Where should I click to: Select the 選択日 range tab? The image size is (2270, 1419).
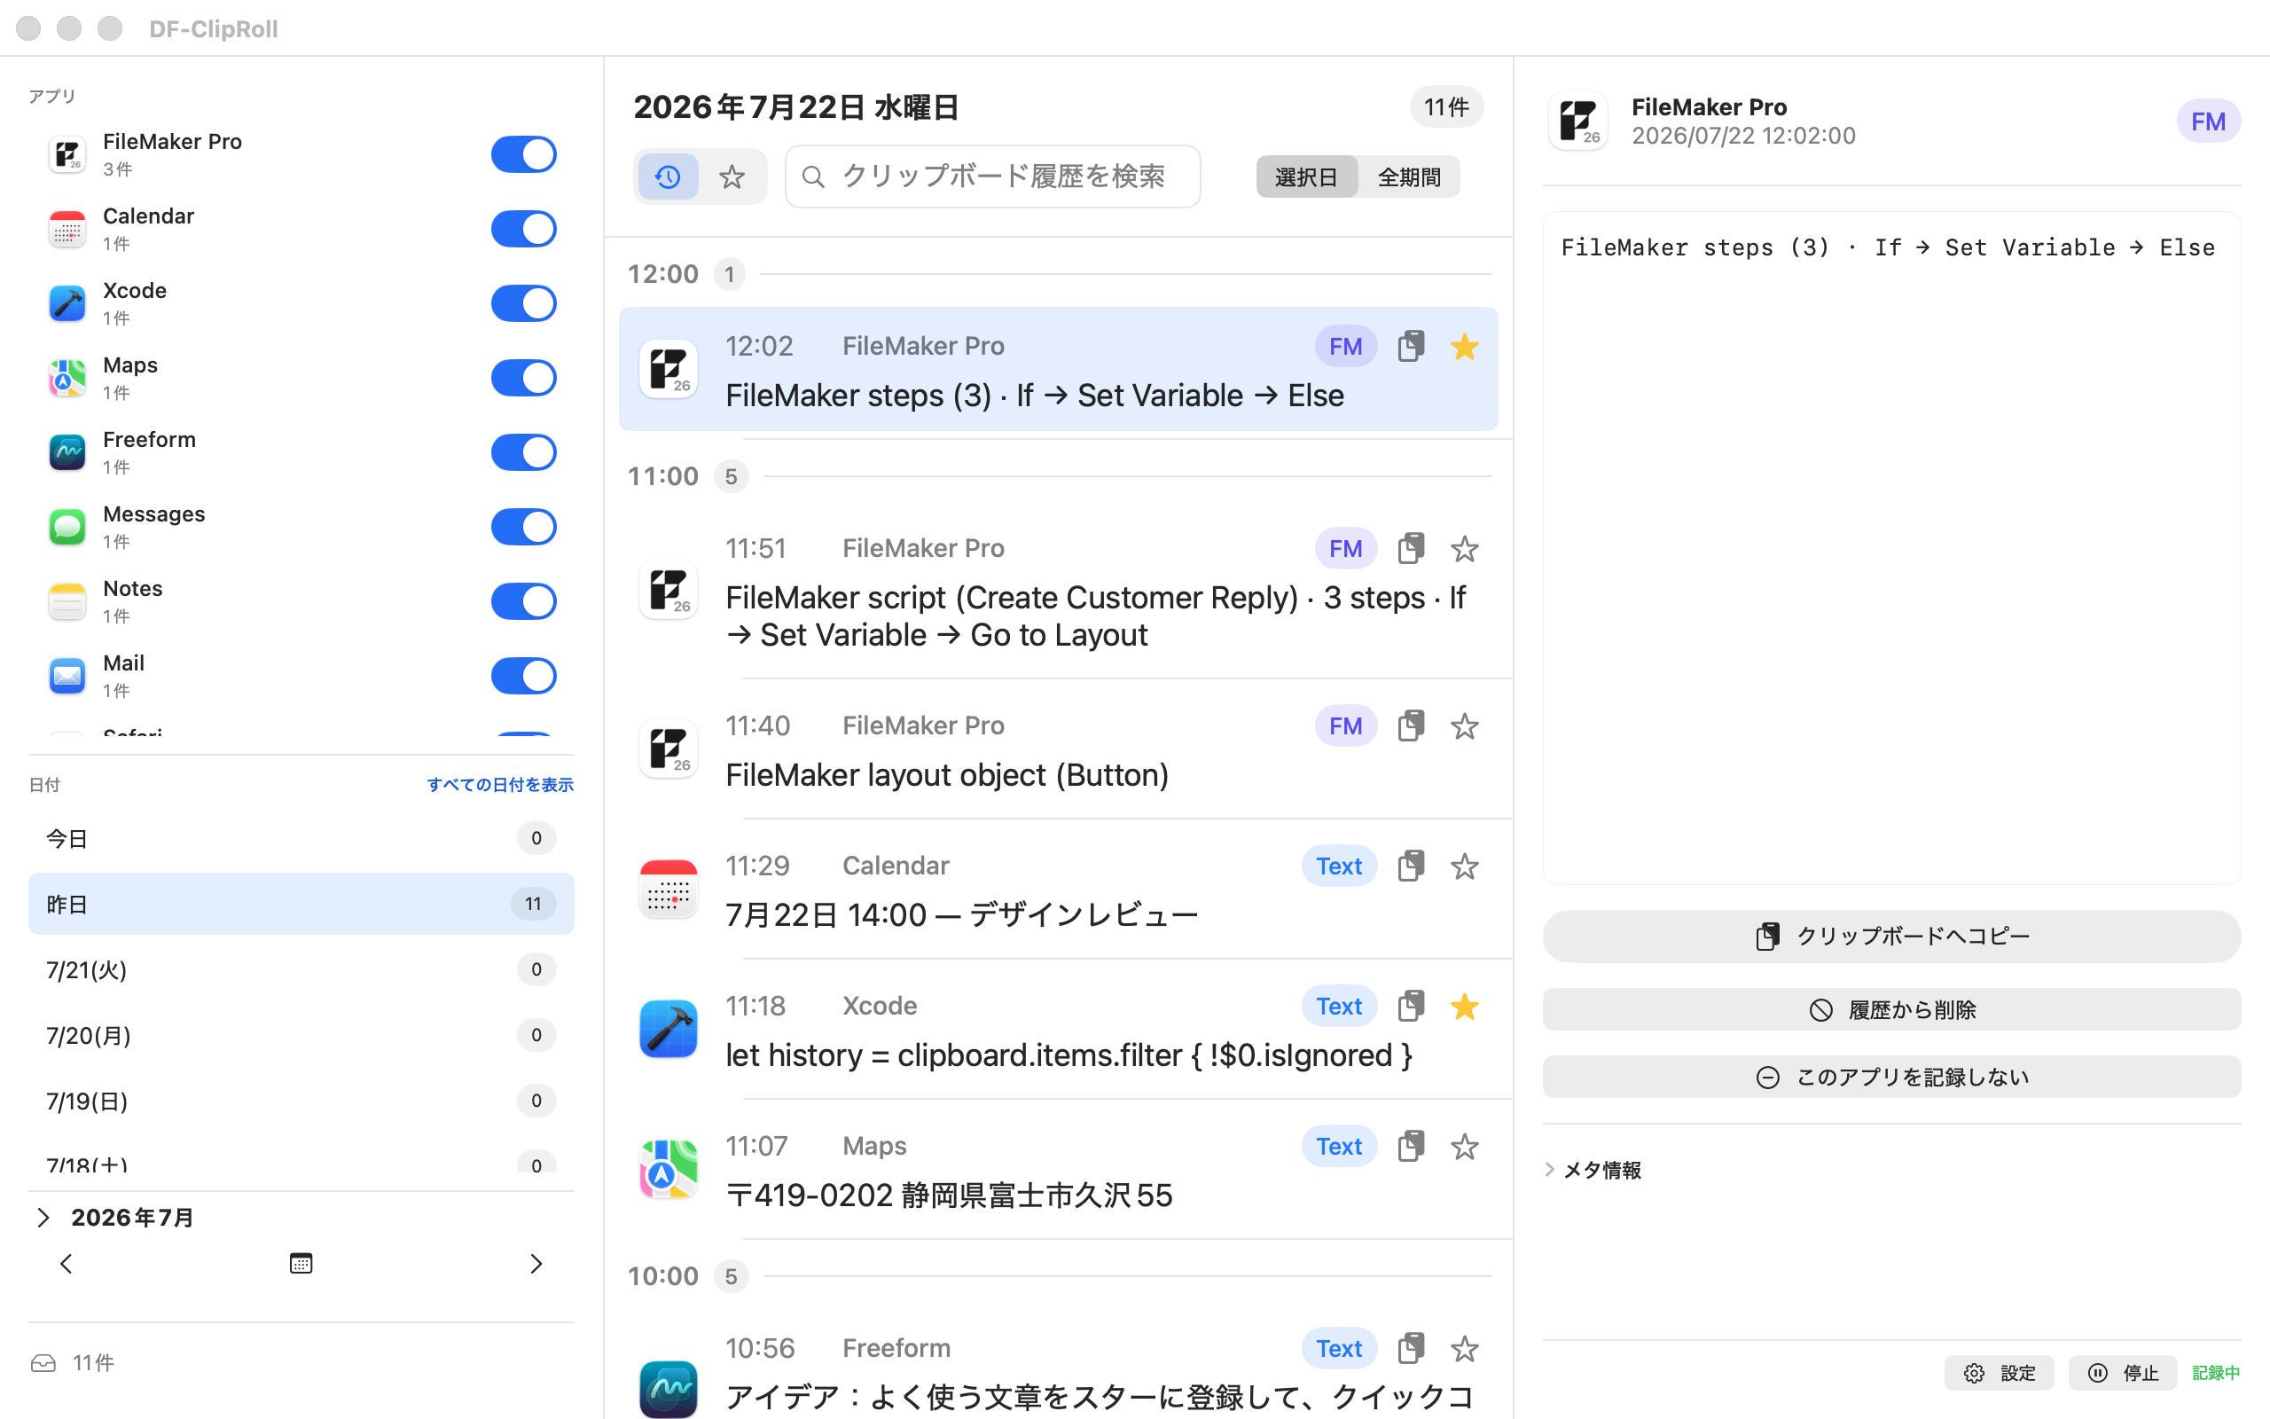(1306, 176)
